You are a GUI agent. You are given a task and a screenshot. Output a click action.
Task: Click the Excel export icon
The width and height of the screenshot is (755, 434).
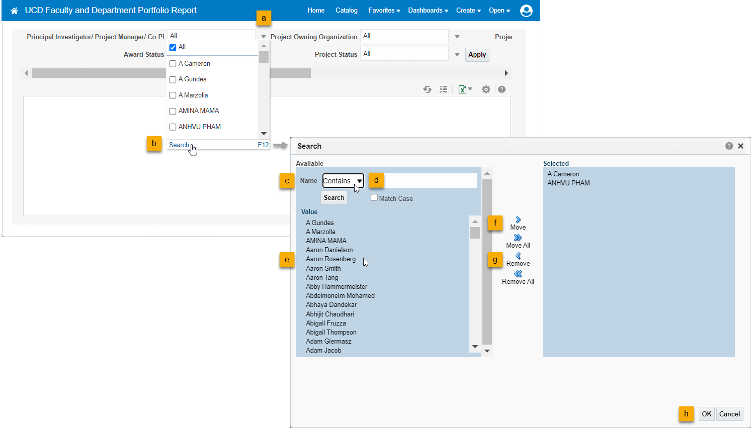(x=462, y=89)
